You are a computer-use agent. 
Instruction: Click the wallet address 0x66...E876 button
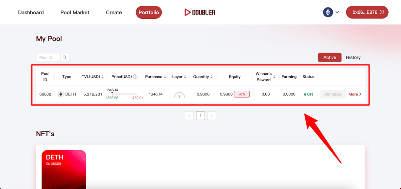[x=367, y=12]
